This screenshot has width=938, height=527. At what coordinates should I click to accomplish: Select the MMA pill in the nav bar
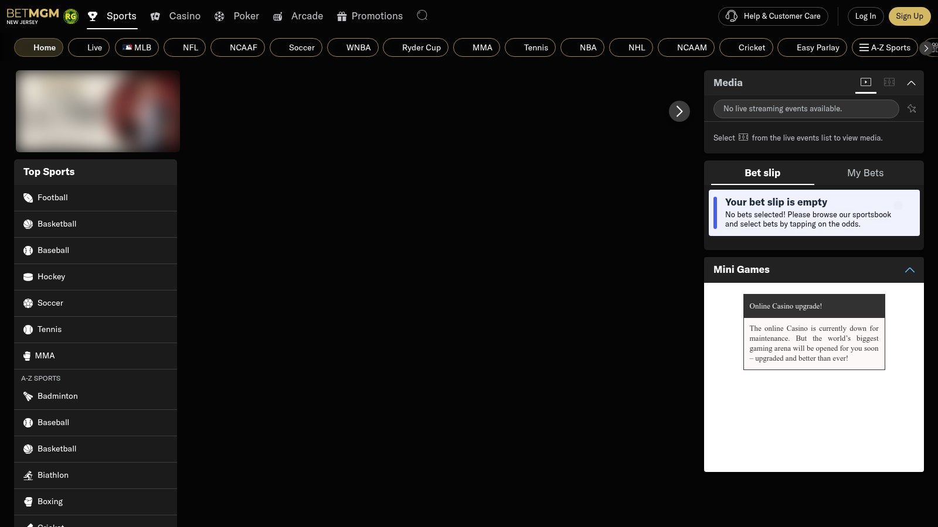pos(477,47)
